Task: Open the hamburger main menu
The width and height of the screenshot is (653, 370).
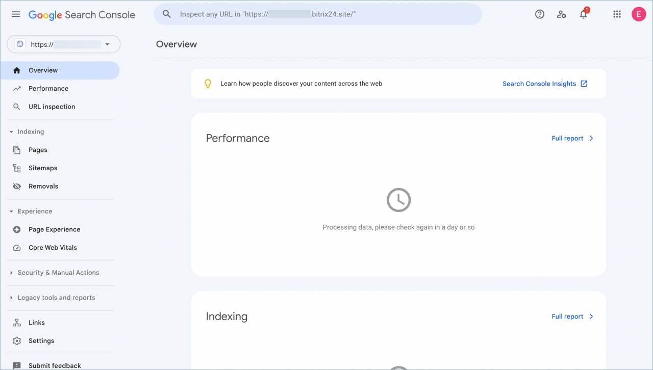Action: click(16, 14)
